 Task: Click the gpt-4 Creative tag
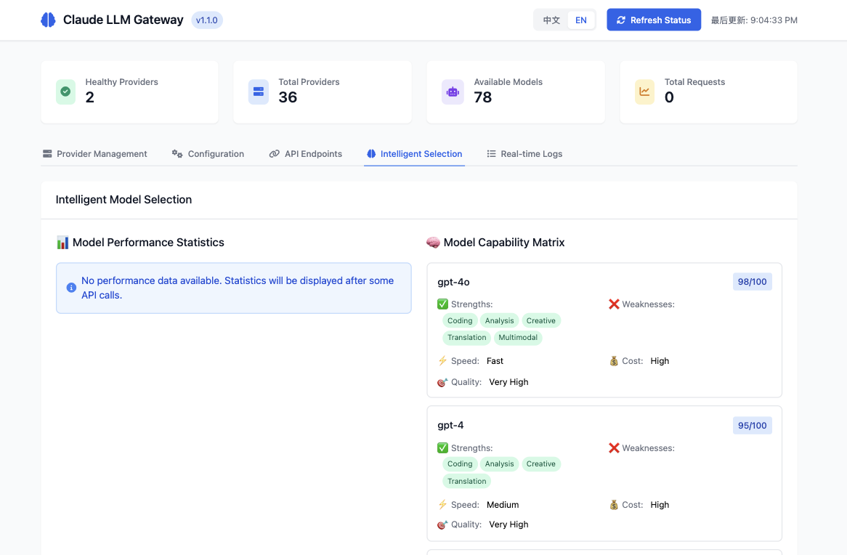click(540, 463)
